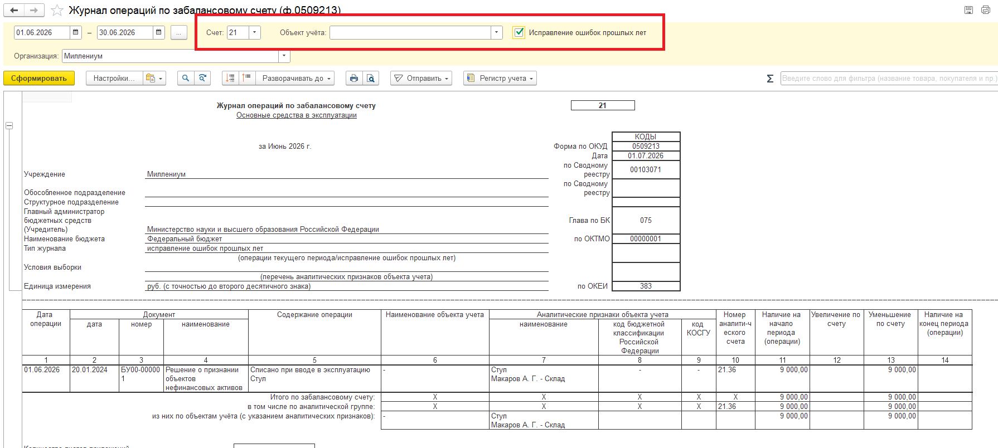The height and width of the screenshot is (448, 998).
Task: Open the Объект учёта dropdown arrow
Action: [497, 32]
